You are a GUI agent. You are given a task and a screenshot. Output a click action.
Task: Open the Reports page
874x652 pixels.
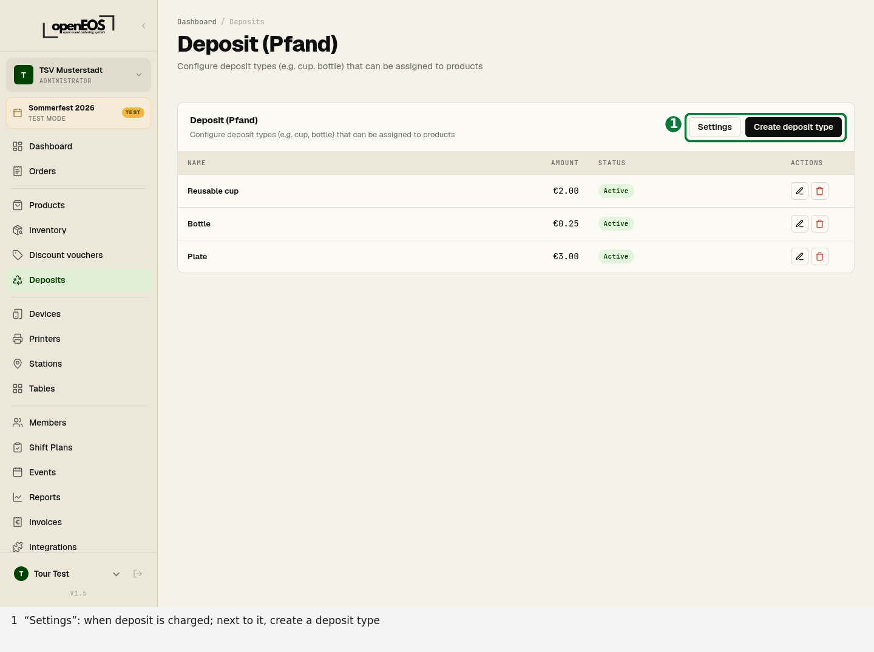pos(78,497)
